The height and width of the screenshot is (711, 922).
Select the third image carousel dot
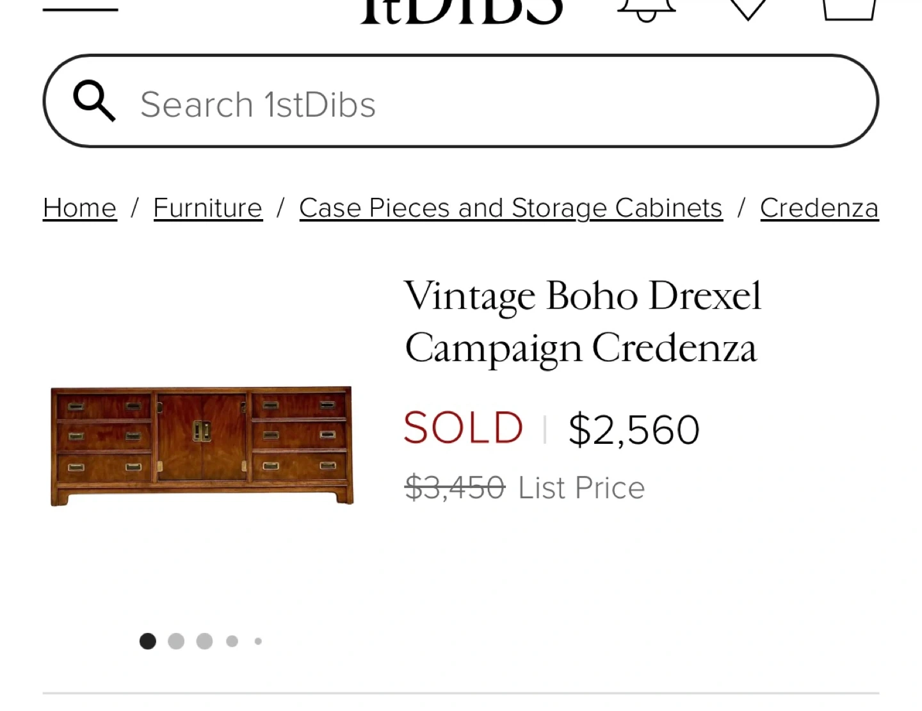[x=204, y=641]
